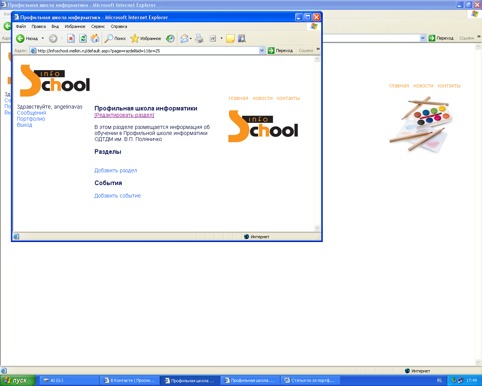Open the Избранное menu in menu bar
482x386 pixels.
pos(75,26)
